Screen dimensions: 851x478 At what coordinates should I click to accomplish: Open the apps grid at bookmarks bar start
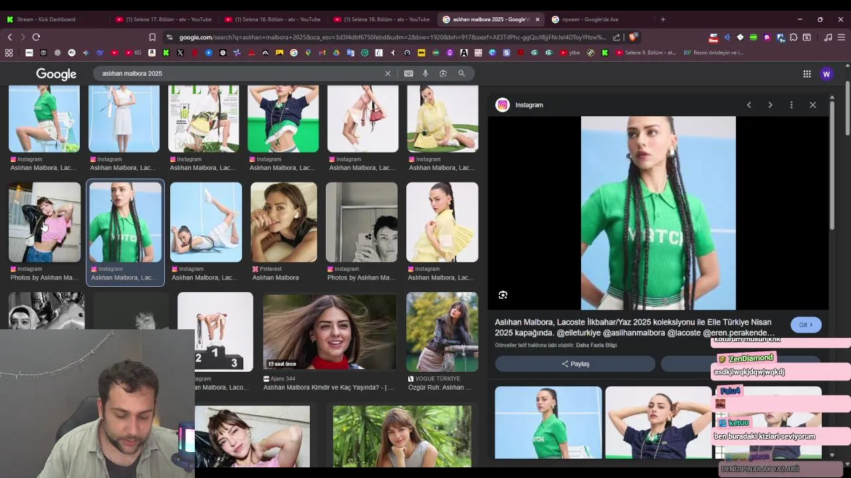[9, 52]
